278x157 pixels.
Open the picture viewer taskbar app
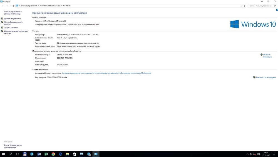(81, 154)
